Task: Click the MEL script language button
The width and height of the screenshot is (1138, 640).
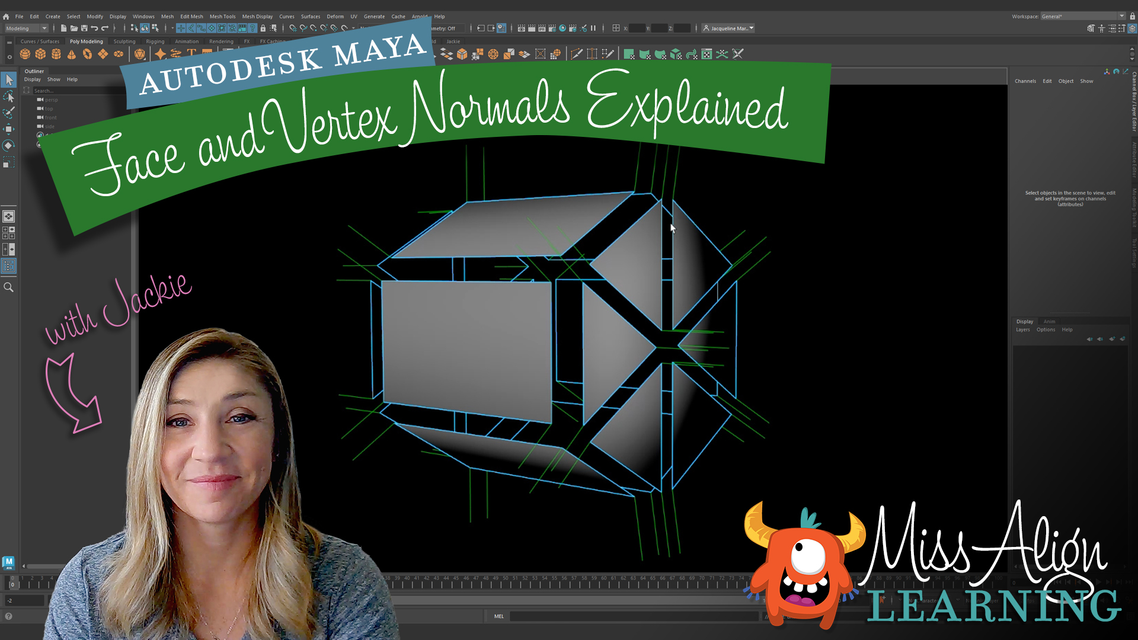Action: coord(499,616)
